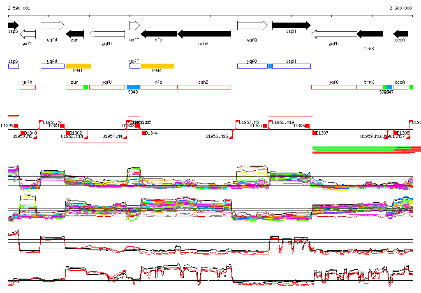The height and width of the screenshot is (293, 421).
Task: Select the black ispH gene arrow
Action: click(291, 25)
